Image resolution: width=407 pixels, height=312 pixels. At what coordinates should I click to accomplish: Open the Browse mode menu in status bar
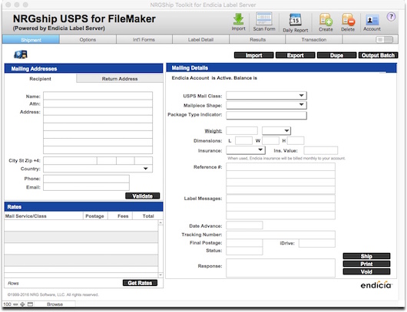point(55,304)
